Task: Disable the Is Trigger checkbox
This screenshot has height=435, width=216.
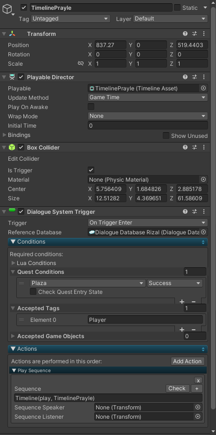Action: point(91,170)
